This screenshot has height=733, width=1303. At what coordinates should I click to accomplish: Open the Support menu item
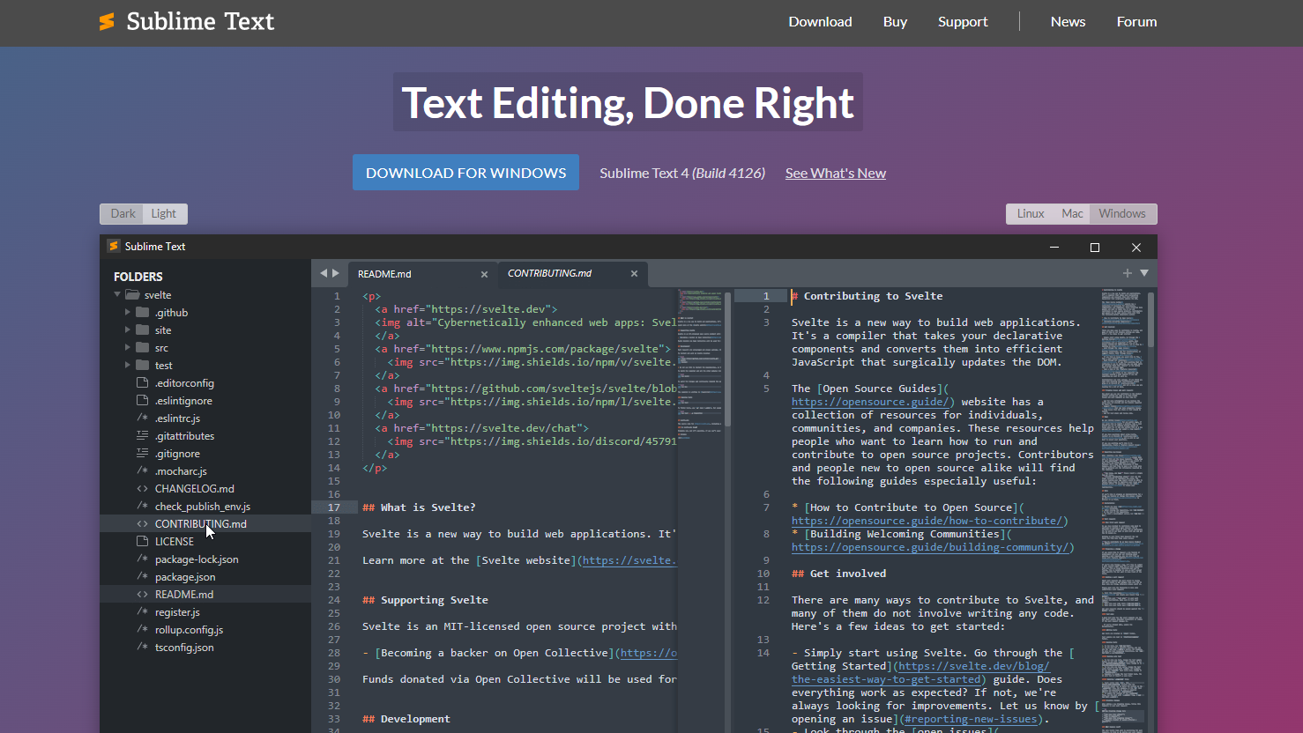click(x=962, y=22)
